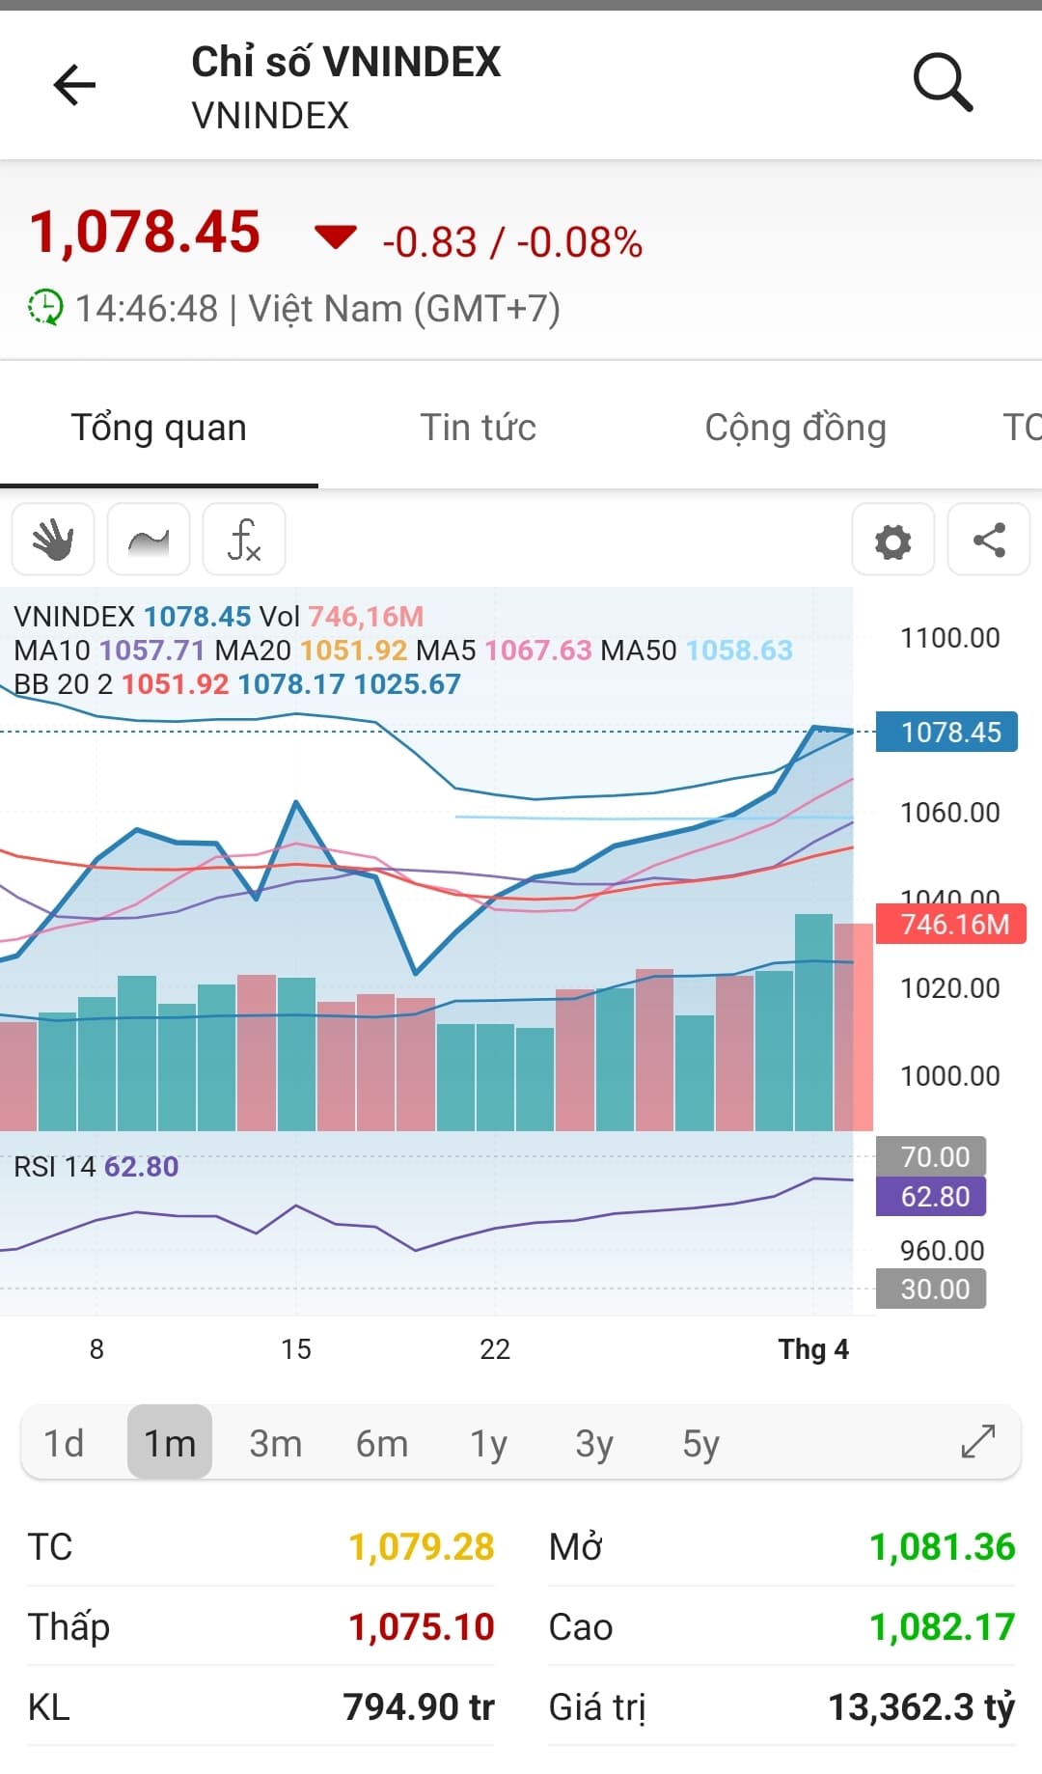Viewport: 1042px width, 1774px height.
Task: Set chart range to 1y
Action: coord(488,1443)
